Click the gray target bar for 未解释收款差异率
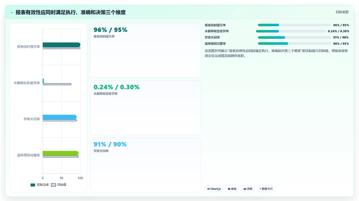This screenshot has width=359, height=201. (x=57, y=84)
